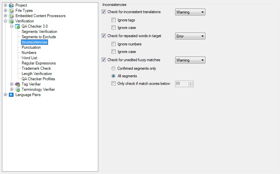280x174 pixels.
Task: Expand the Language Pairs node
Action: coord(5,95)
